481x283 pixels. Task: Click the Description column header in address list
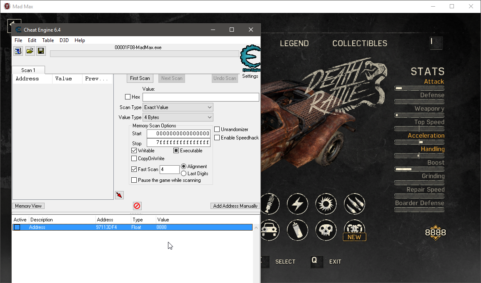coord(62,220)
